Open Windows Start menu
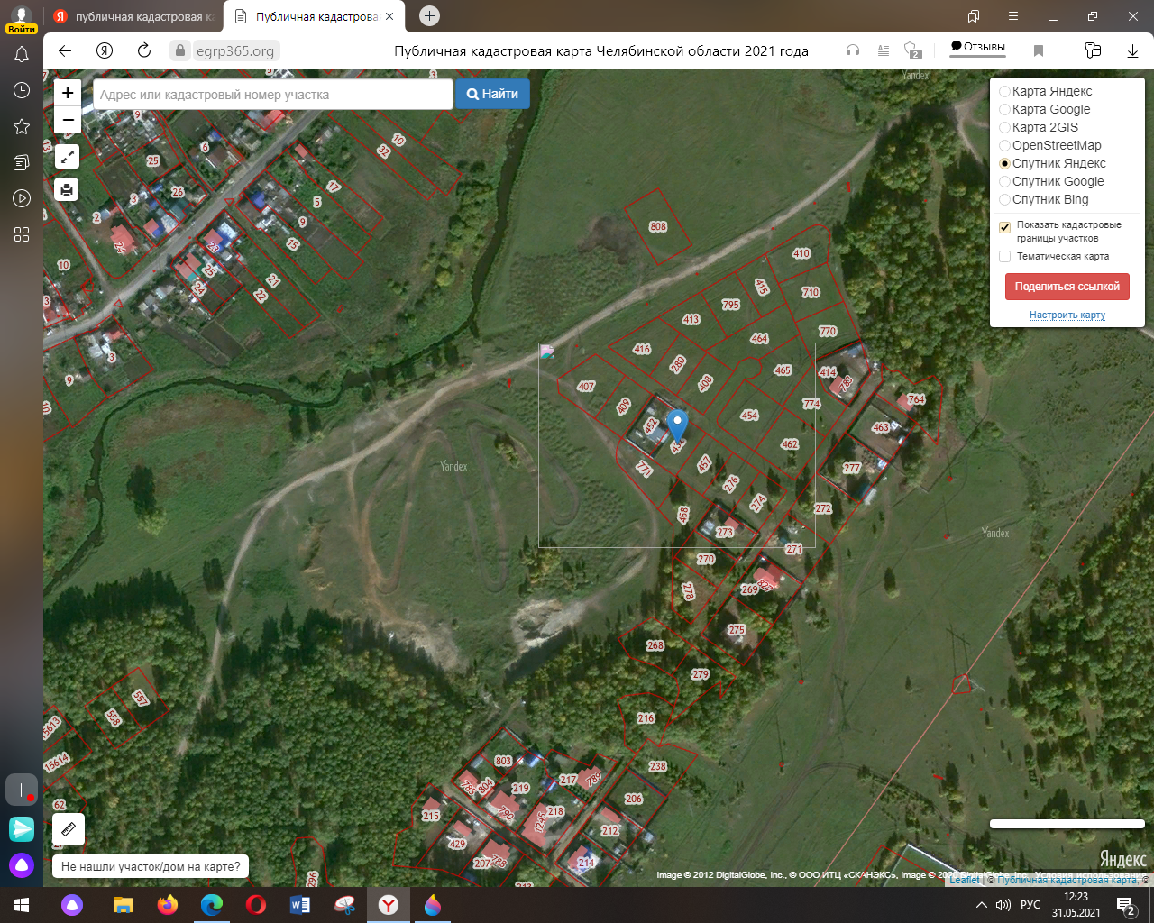The width and height of the screenshot is (1154, 923). (22, 904)
